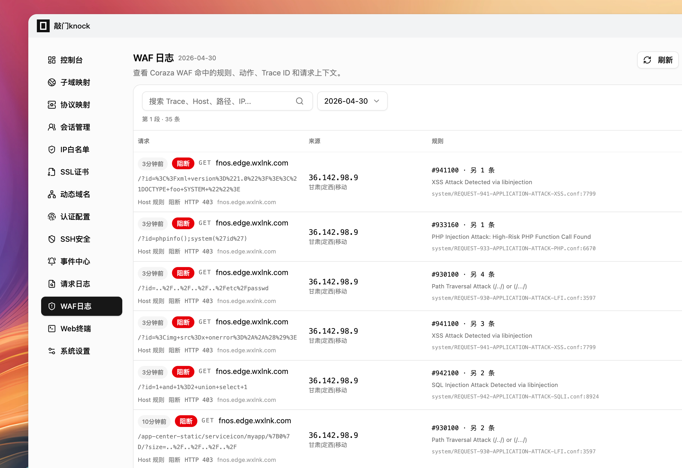Click the 动态域名 network icon
The width and height of the screenshot is (682, 468).
click(x=52, y=194)
